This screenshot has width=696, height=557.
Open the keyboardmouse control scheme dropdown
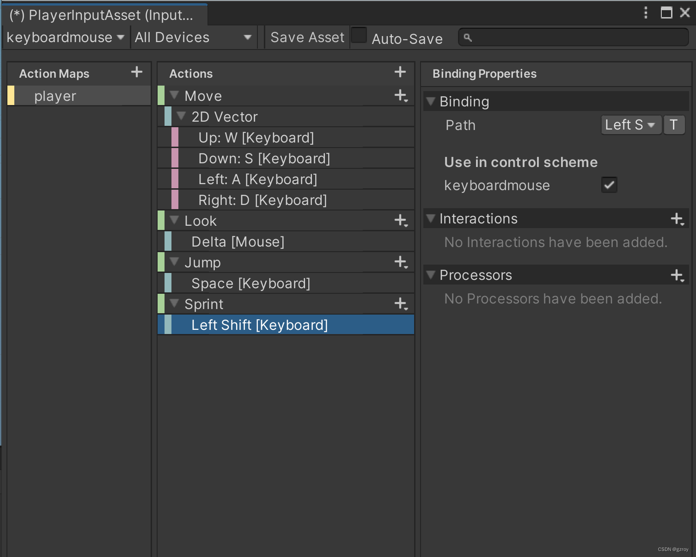66,37
